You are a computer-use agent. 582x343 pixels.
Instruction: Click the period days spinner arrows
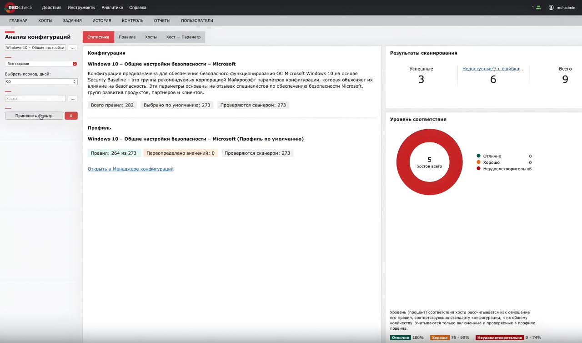pos(75,81)
